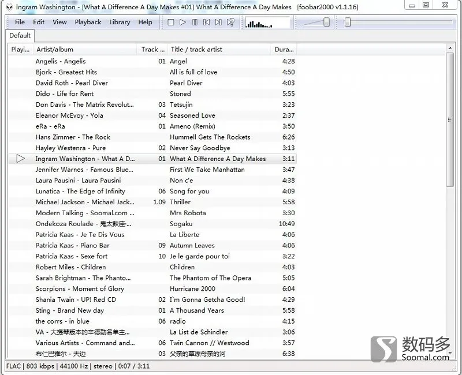Click the 10:49 duration cell
Viewport: 462px width, 375px height.
[286, 224]
